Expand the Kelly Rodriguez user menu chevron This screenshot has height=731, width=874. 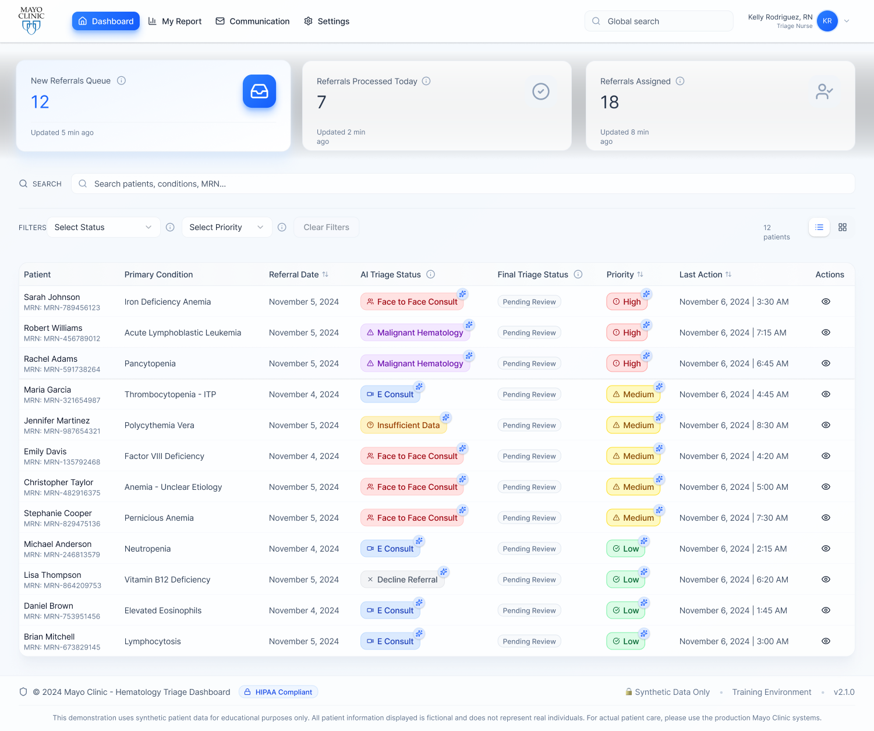[x=847, y=21]
